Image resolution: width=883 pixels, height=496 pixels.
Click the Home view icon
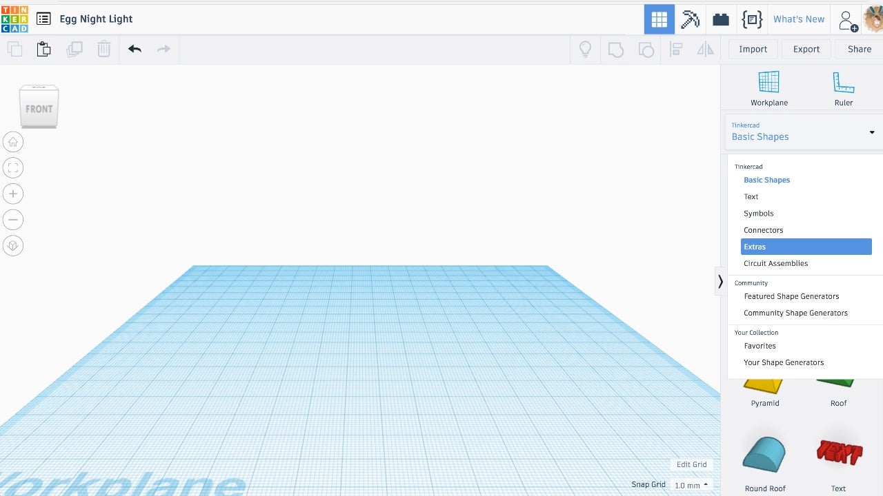point(12,142)
